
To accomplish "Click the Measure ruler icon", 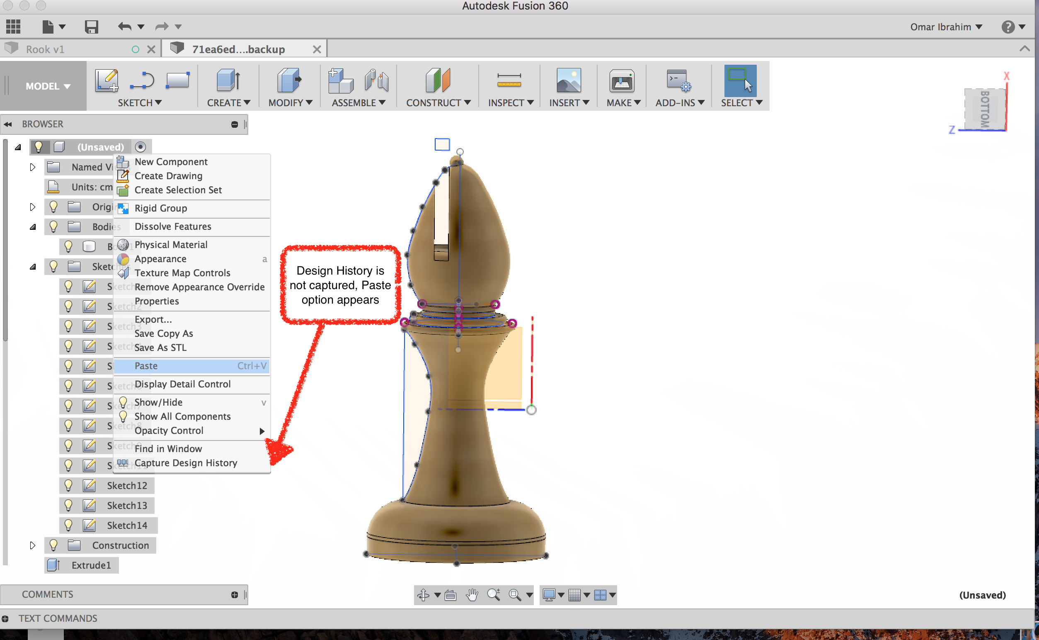I will click(x=509, y=80).
